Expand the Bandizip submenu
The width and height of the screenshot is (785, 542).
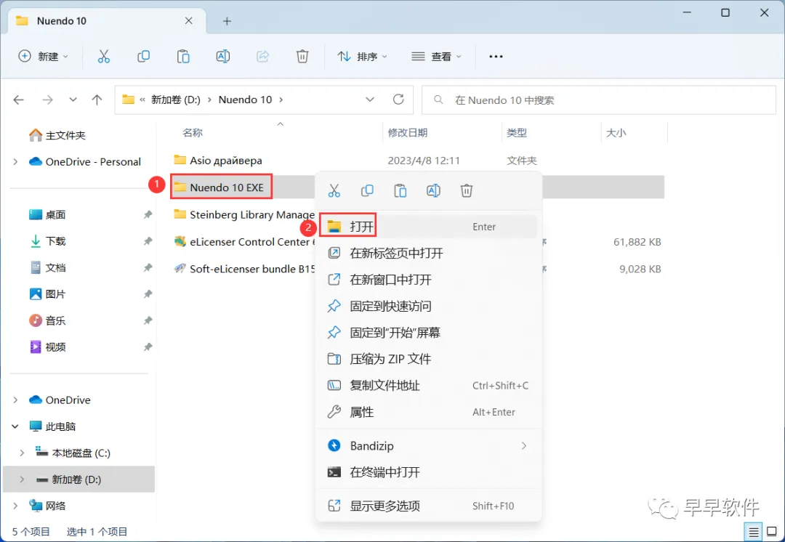coord(523,446)
